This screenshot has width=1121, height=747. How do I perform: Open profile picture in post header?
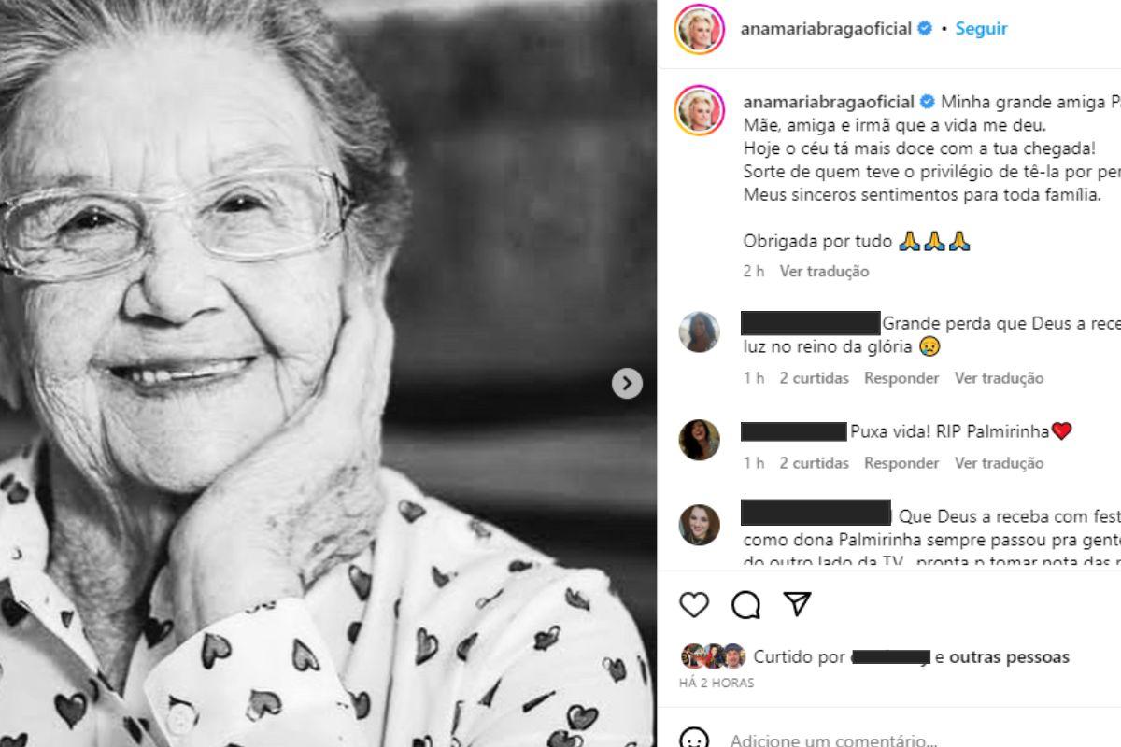pos(699,29)
